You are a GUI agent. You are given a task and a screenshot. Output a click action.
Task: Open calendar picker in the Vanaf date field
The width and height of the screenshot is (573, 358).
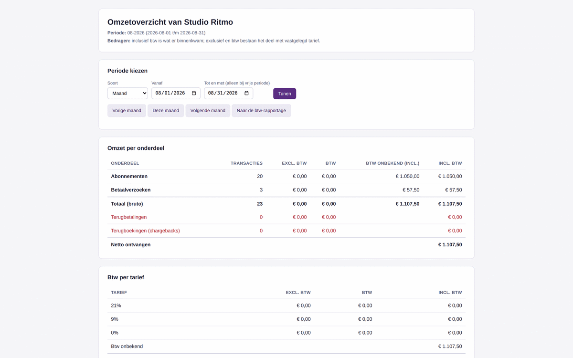[194, 93]
